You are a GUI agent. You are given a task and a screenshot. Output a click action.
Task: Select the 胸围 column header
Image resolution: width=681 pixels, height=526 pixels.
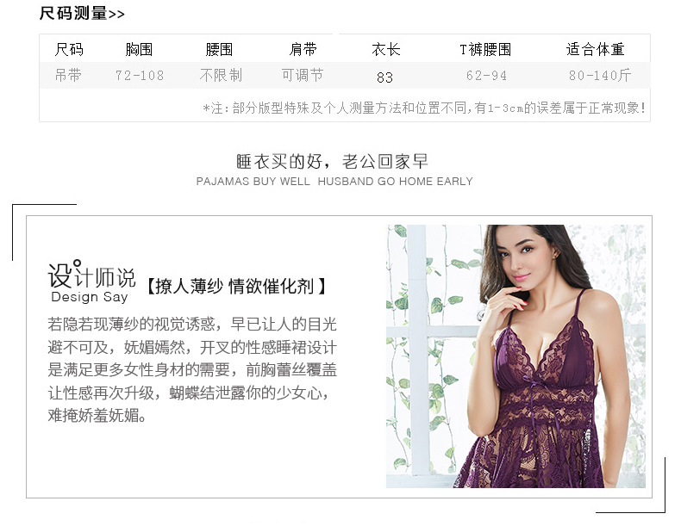click(139, 49)
